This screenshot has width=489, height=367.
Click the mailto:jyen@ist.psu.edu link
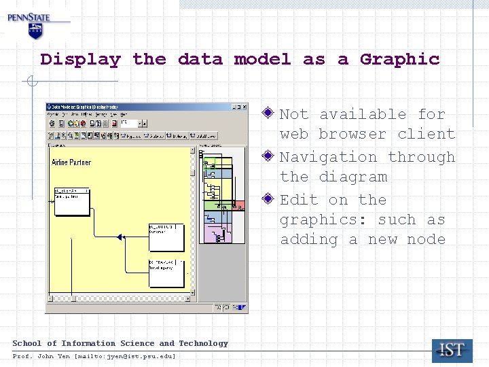pyautogui.click(x=124, y=356)
